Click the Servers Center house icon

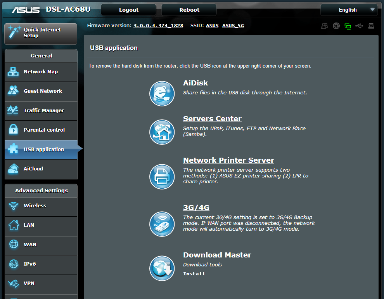coord(162,132)
